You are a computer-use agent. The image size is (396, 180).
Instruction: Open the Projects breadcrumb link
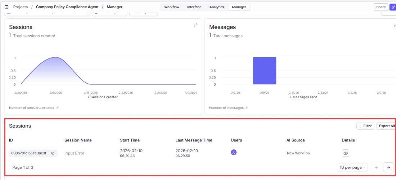[x=21, y=7]
